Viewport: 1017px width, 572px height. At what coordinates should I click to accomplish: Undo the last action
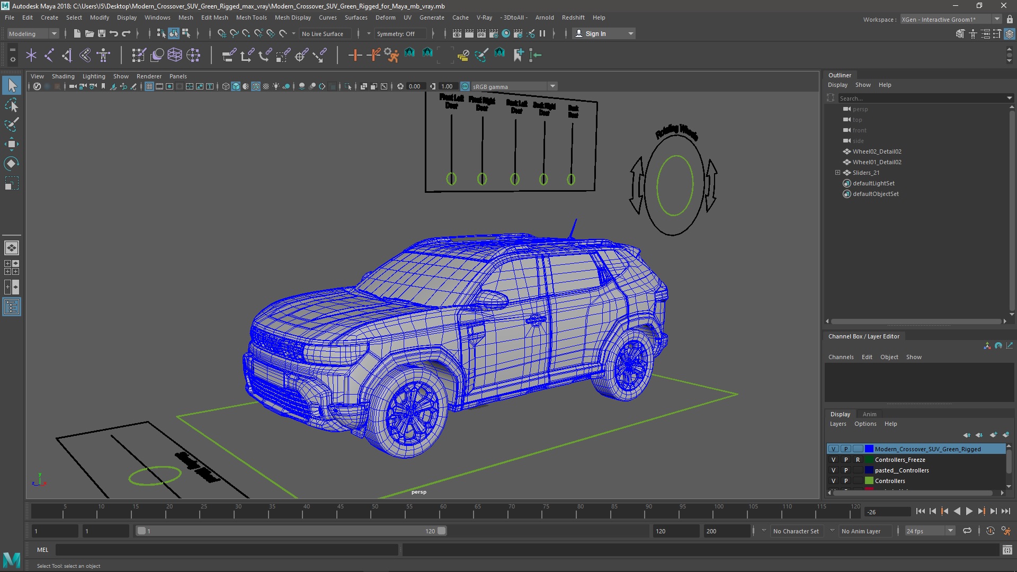coord(114,33)
